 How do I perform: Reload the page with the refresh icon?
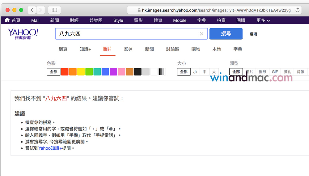[297, 10]
